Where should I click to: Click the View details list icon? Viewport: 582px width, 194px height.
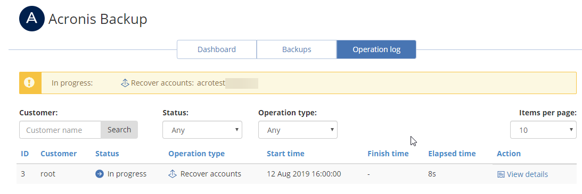[501, 174]
